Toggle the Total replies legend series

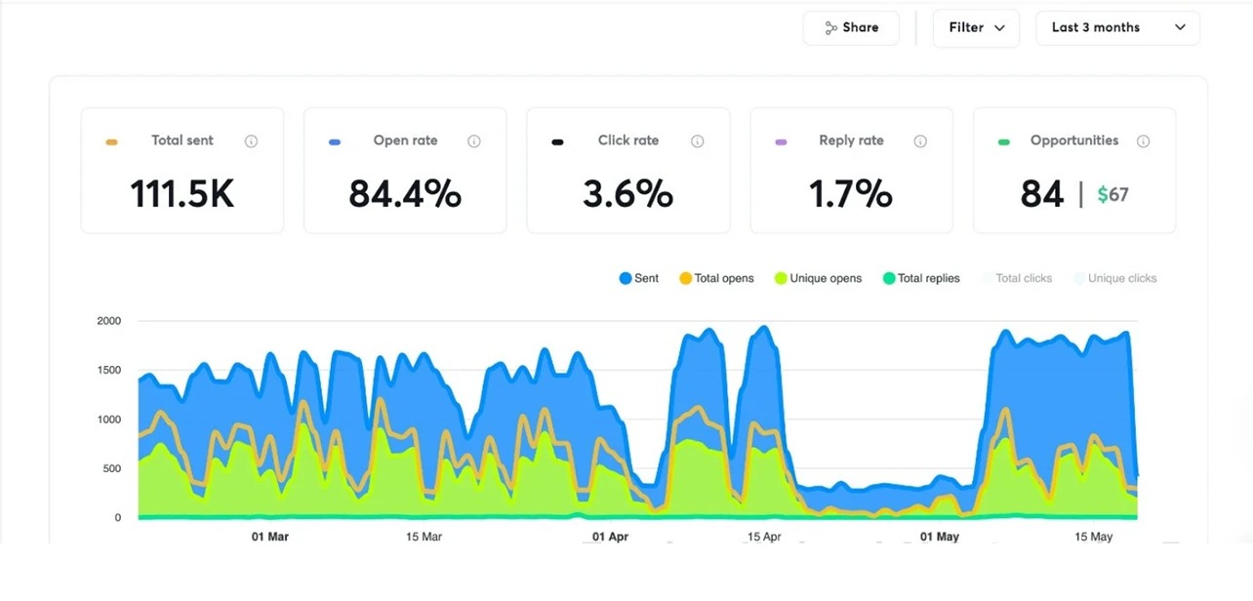tap(921, 278)
